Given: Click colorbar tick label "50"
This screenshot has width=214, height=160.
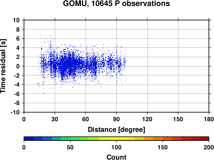Looking at the screenshot, I should click(70, 147).
